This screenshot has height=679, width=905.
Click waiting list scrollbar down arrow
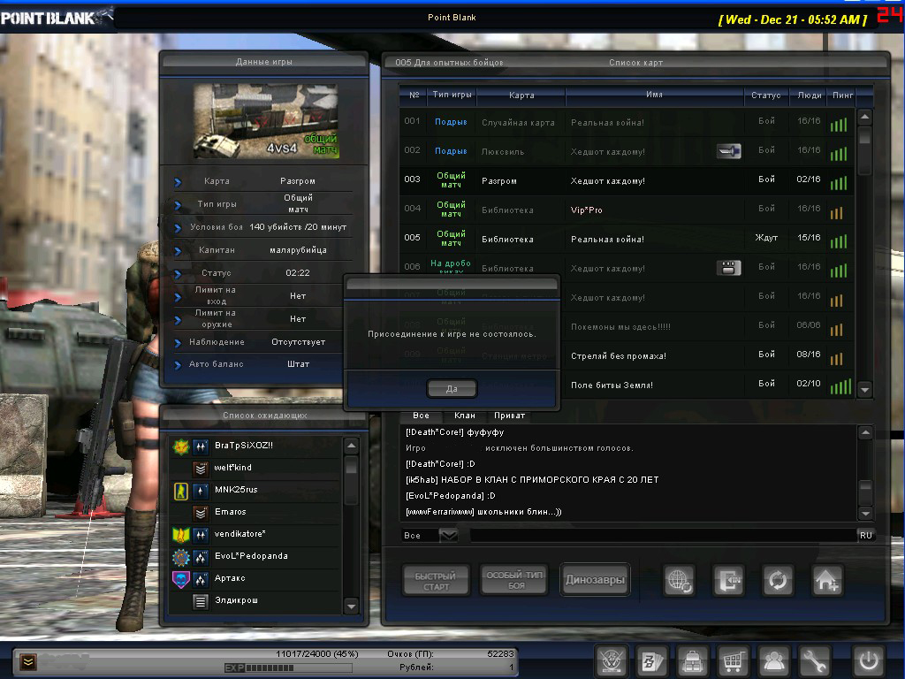coord(351,606)
